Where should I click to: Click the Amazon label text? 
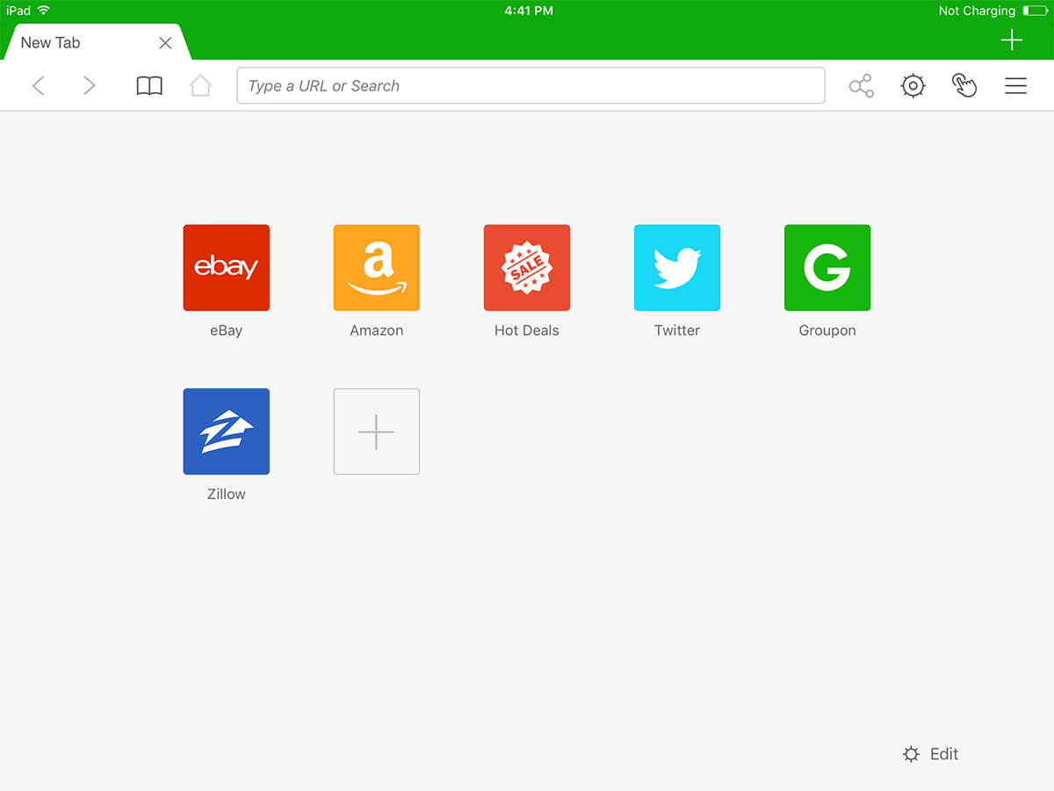pyautogui.click(x=377, y=330)
